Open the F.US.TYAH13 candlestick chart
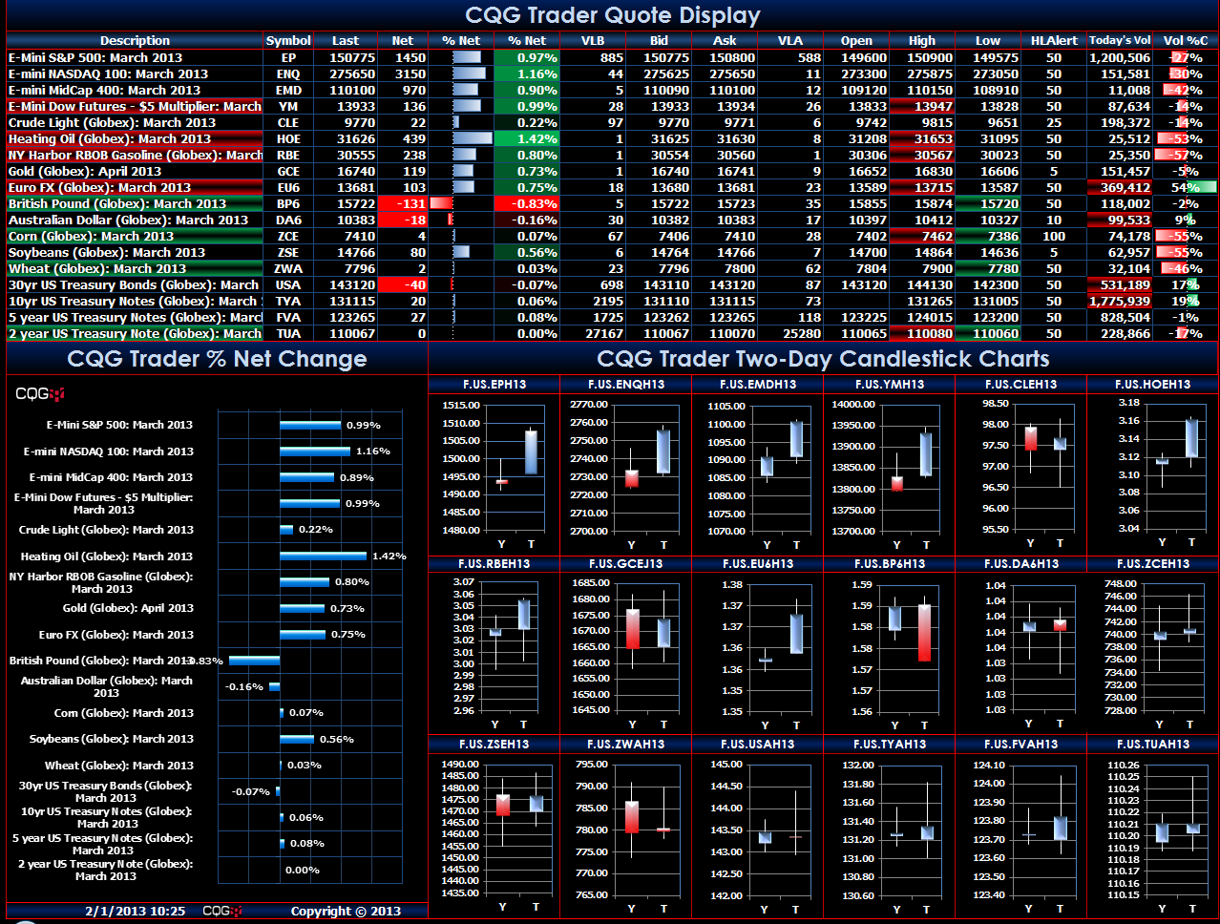 (x=890, y=828)
